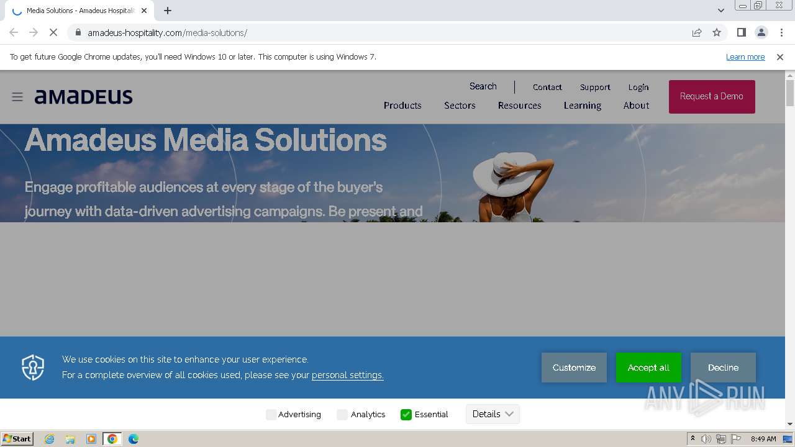Open the file explorer taskbar icon

pyautogui.click(x=70, y=439)
